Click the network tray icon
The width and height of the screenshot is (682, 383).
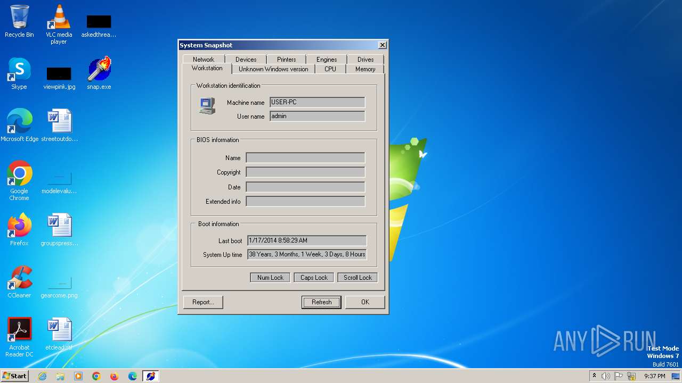[x=631, y=376]
